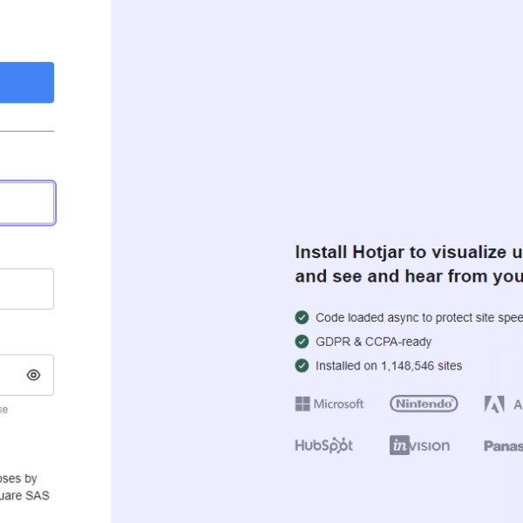Screen dimensions: 523x523
Task: Select the Panasonic logo
Action: [x=503, y=445]
